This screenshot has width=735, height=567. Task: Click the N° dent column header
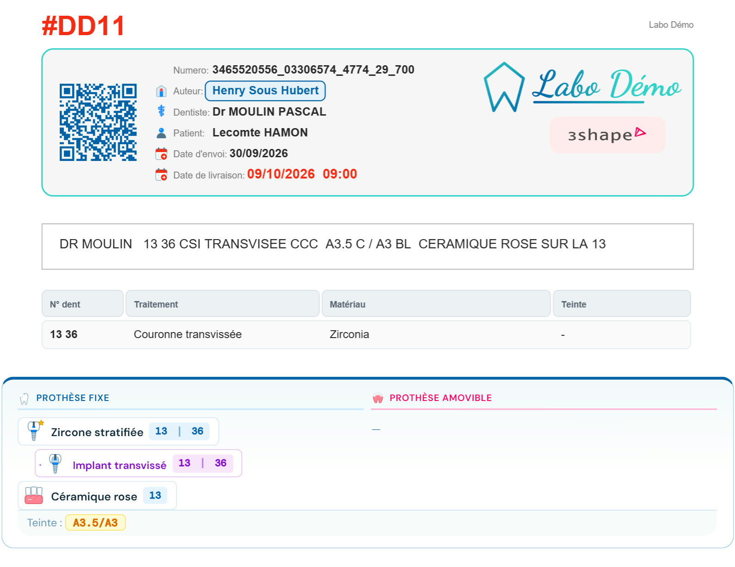pos(83,304)
